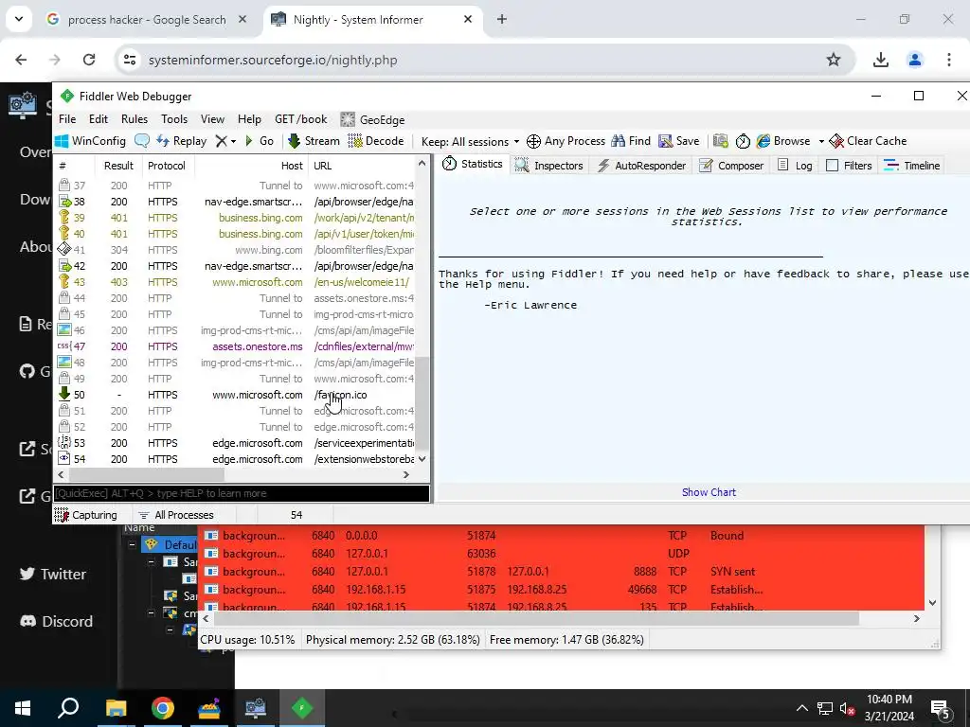The image size is (970, 727).
Task: Open Discord link in website sidebar
Action: point(56,621)
